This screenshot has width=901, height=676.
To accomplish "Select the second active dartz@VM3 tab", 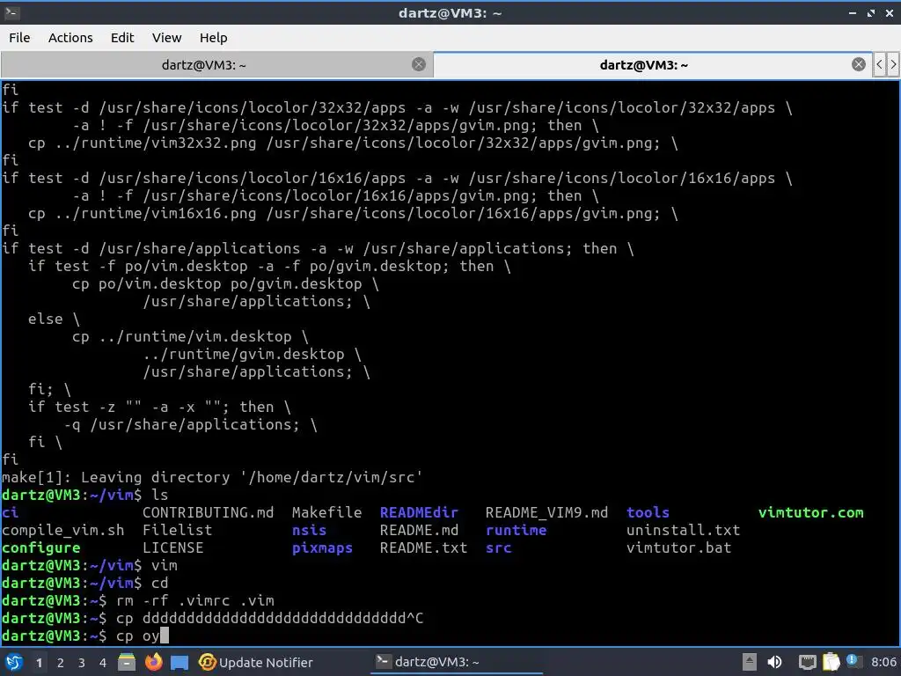I will 643,65.
